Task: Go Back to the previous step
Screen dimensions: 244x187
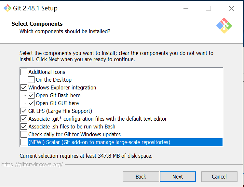Action: point(141,177)
